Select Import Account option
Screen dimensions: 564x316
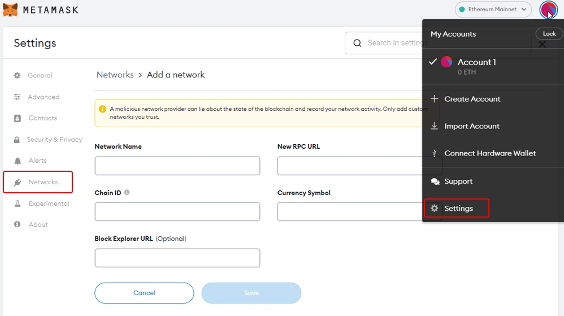pyautogui.click(x=471, y=126)
